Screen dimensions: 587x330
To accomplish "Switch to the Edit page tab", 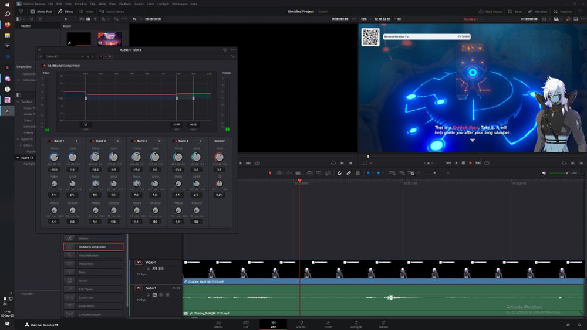I will 274,324.
